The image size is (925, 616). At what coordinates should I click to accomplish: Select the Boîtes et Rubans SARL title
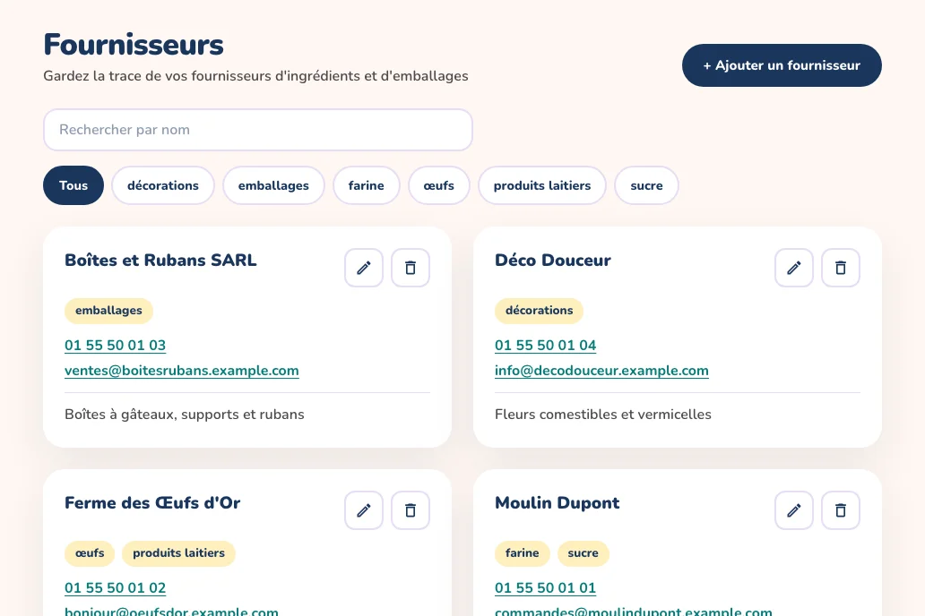tap(160, 261)
